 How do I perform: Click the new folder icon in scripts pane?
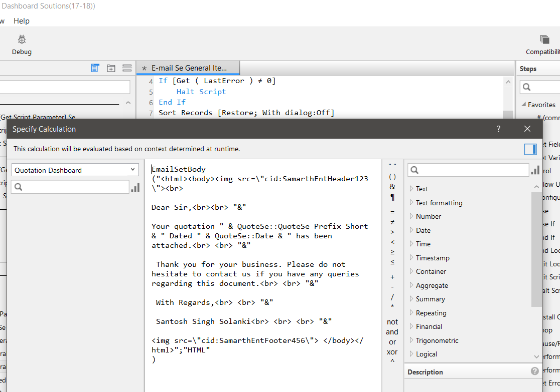tap(111, 68)
